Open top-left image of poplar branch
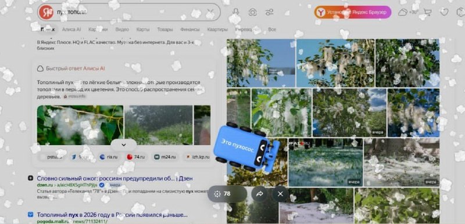The image size is (465, 224). (261, 63)
